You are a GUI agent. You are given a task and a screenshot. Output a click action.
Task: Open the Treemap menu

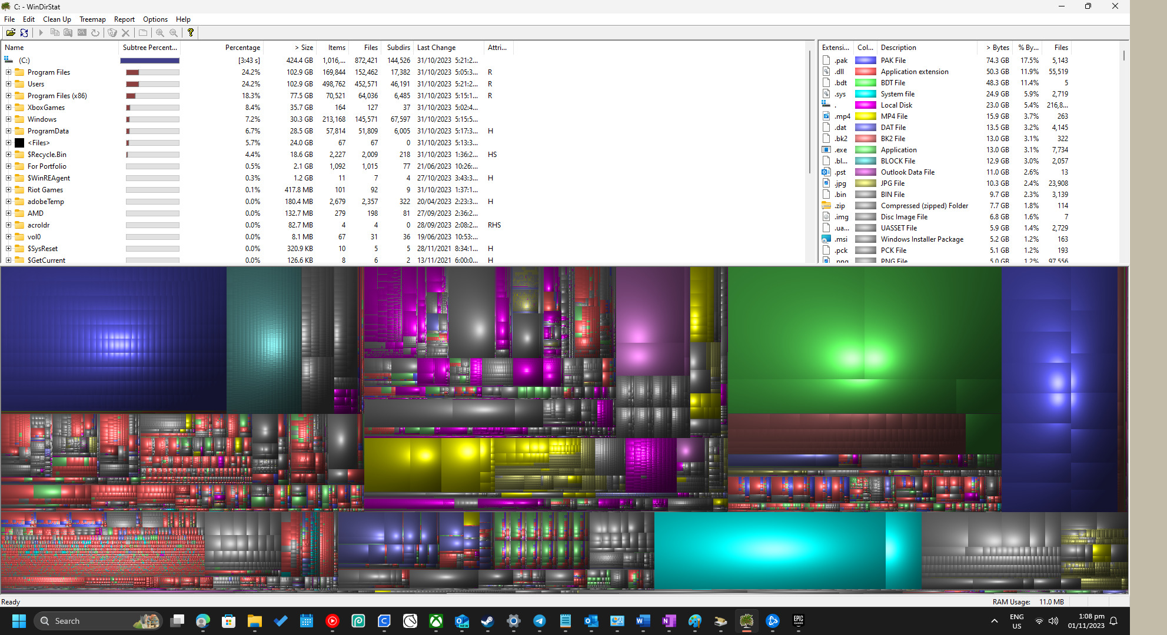92,19
